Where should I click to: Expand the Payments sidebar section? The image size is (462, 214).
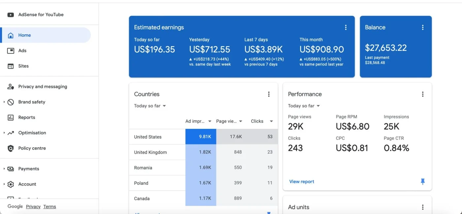pyautogui.click(x=4, y=169)
